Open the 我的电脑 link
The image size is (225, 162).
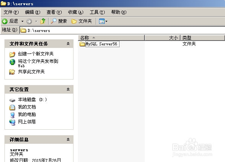click(x=27, y=114)
